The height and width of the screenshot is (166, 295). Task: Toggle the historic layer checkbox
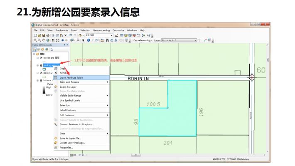41,80
